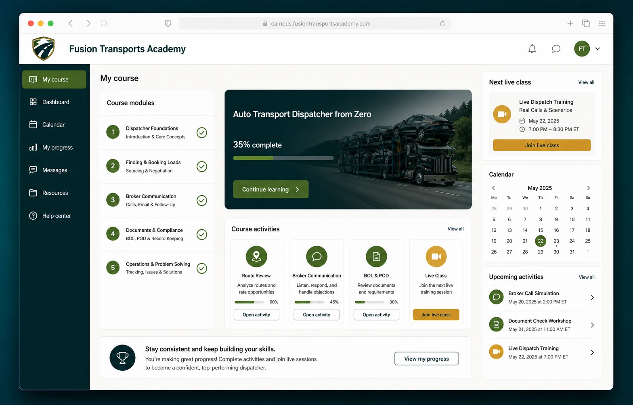Expand the Document Check Workshop chevron

coord(592,325)
